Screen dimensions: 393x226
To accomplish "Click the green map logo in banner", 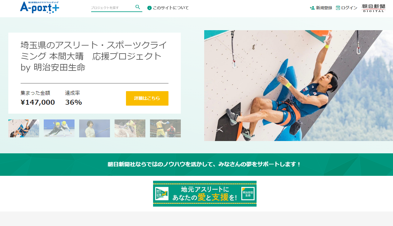I will pos(162,194).
